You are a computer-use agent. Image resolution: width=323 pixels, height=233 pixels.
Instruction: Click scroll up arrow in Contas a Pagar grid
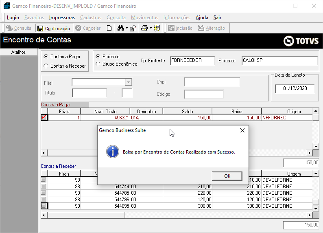click(316, 111)
